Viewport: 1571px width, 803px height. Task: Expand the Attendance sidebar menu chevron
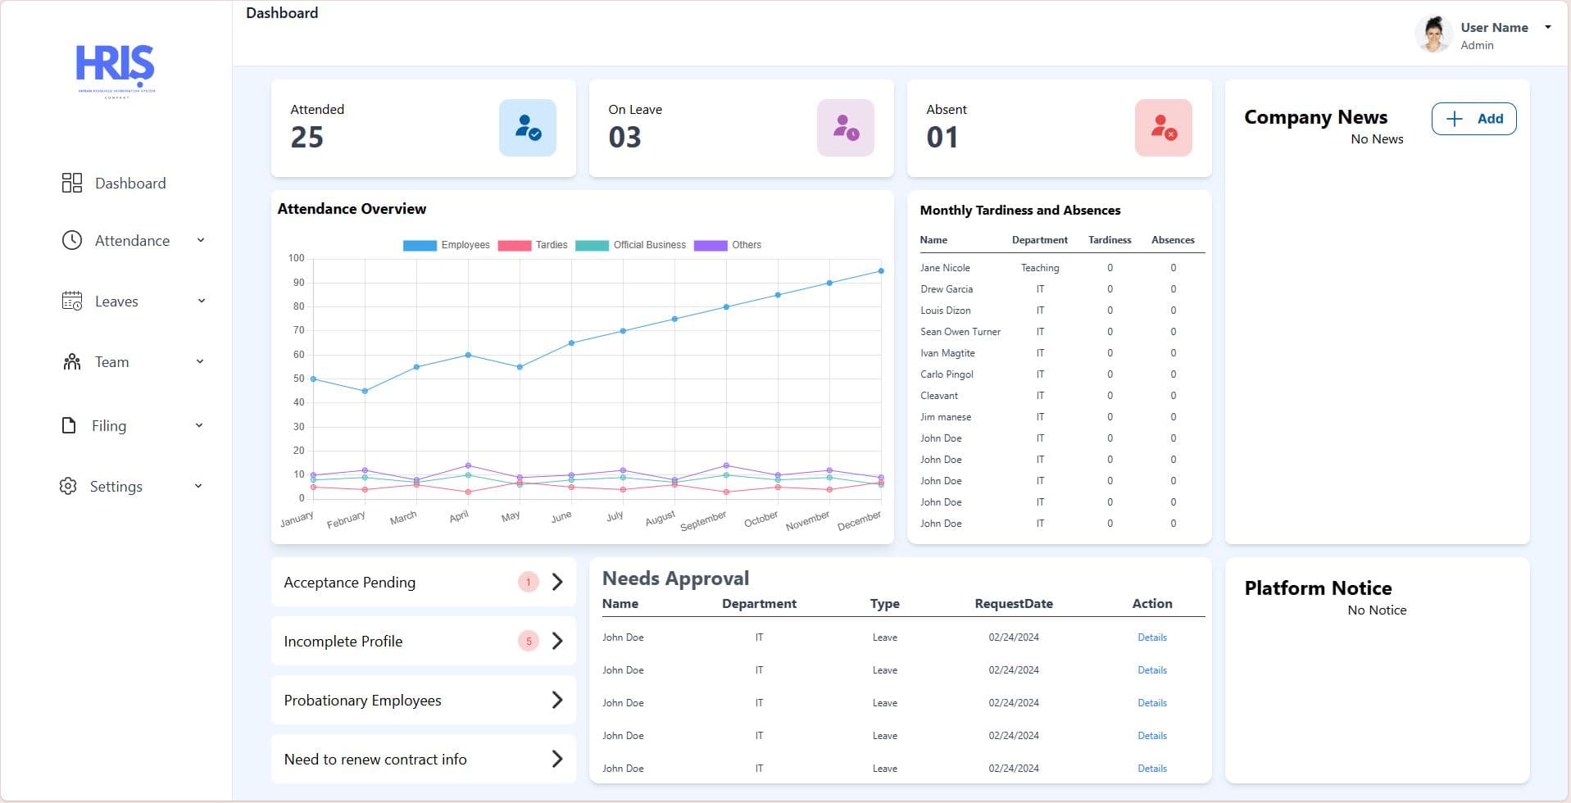[x=201, y=240]
